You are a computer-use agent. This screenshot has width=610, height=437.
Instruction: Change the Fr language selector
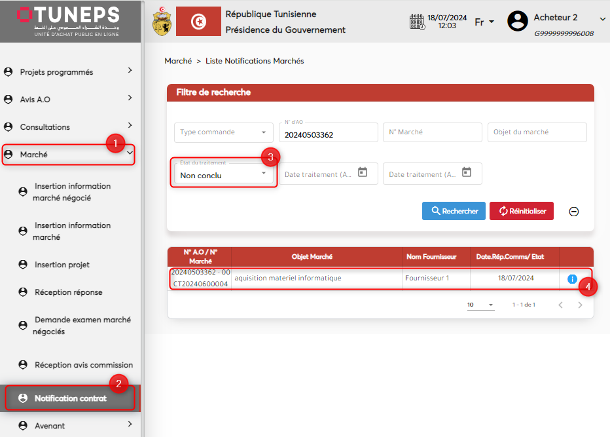click(484, 22)
